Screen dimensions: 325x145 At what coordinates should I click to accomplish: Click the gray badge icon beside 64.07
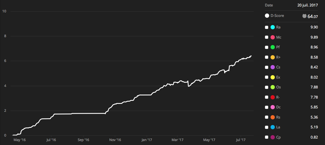[x=304, y=16]
